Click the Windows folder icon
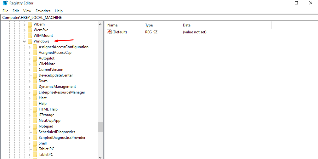 [30, 41]
